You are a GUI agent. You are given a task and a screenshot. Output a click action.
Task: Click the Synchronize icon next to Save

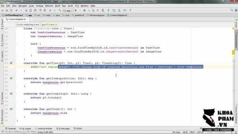[11, 10]
